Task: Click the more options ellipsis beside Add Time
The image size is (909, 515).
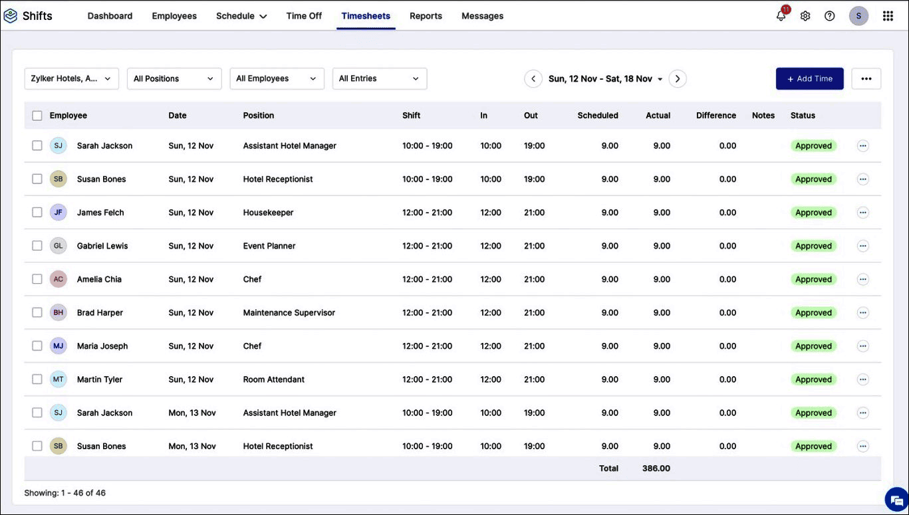Action: [x=866, y=77]
